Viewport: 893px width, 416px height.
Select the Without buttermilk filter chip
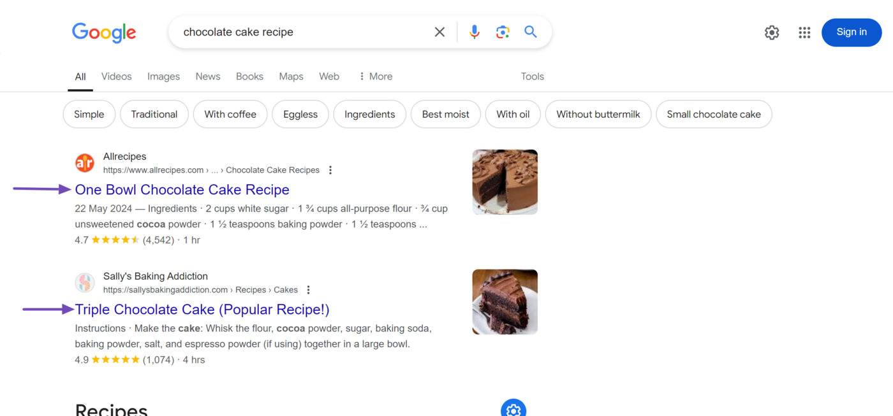(x=598, y=114)
